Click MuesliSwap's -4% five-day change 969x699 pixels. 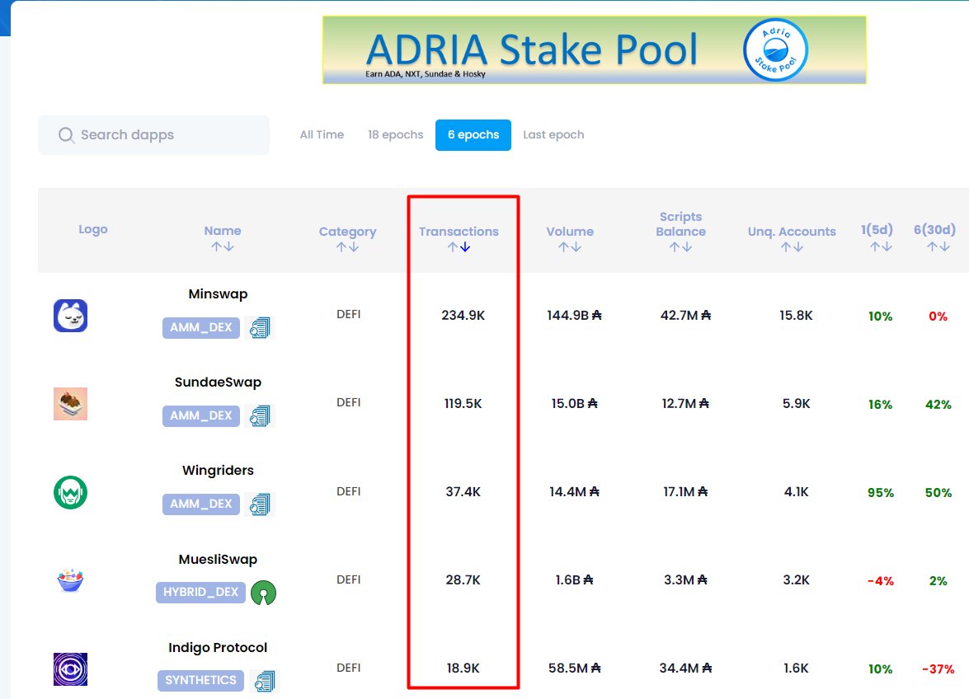click(881, 581)
